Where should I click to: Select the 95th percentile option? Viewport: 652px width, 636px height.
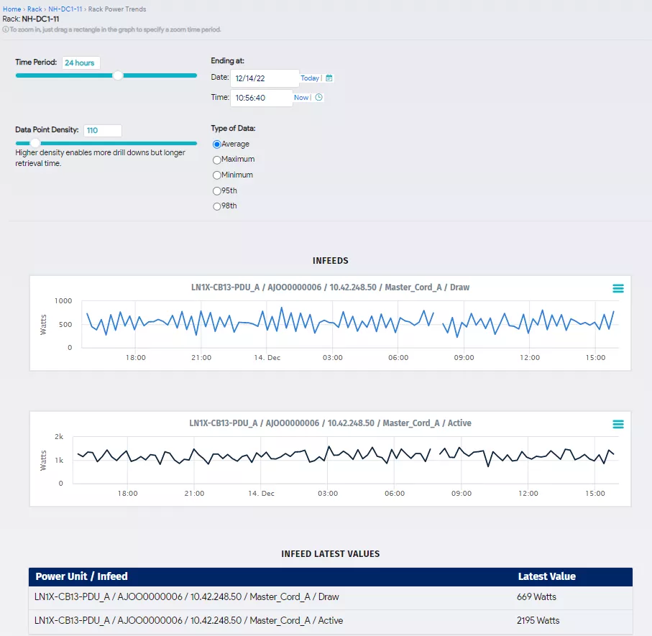click(x=217, y=191)
